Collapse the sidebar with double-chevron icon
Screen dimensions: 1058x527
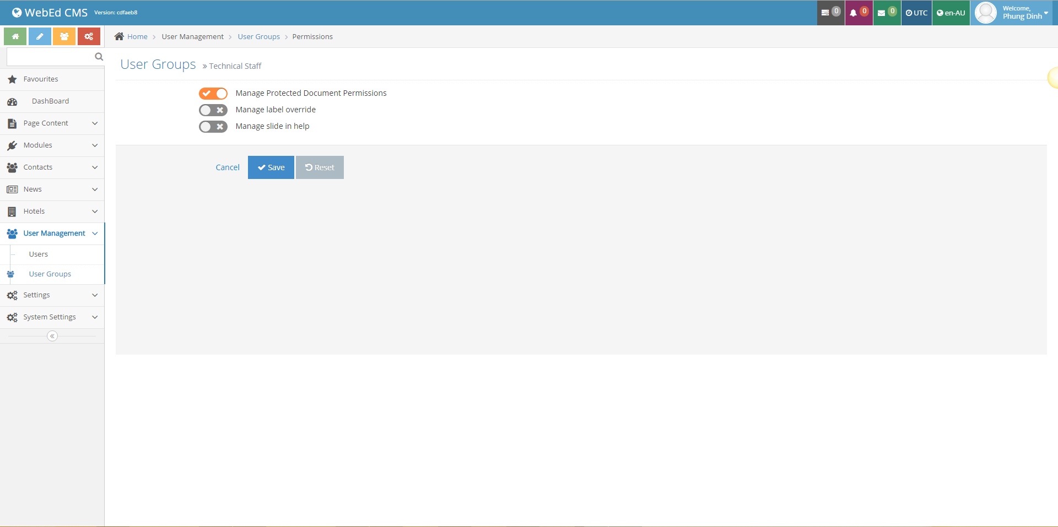click(52, 336)
